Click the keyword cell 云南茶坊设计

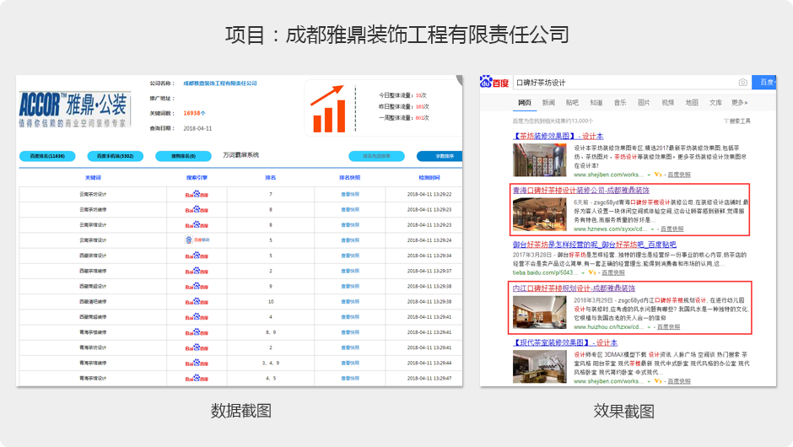point(93,194)
